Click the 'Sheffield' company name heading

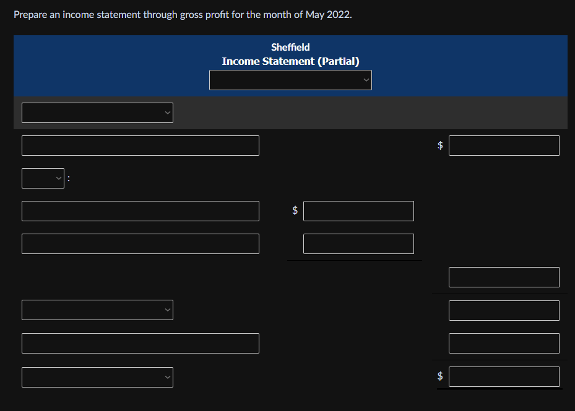(x=290, y=47)
